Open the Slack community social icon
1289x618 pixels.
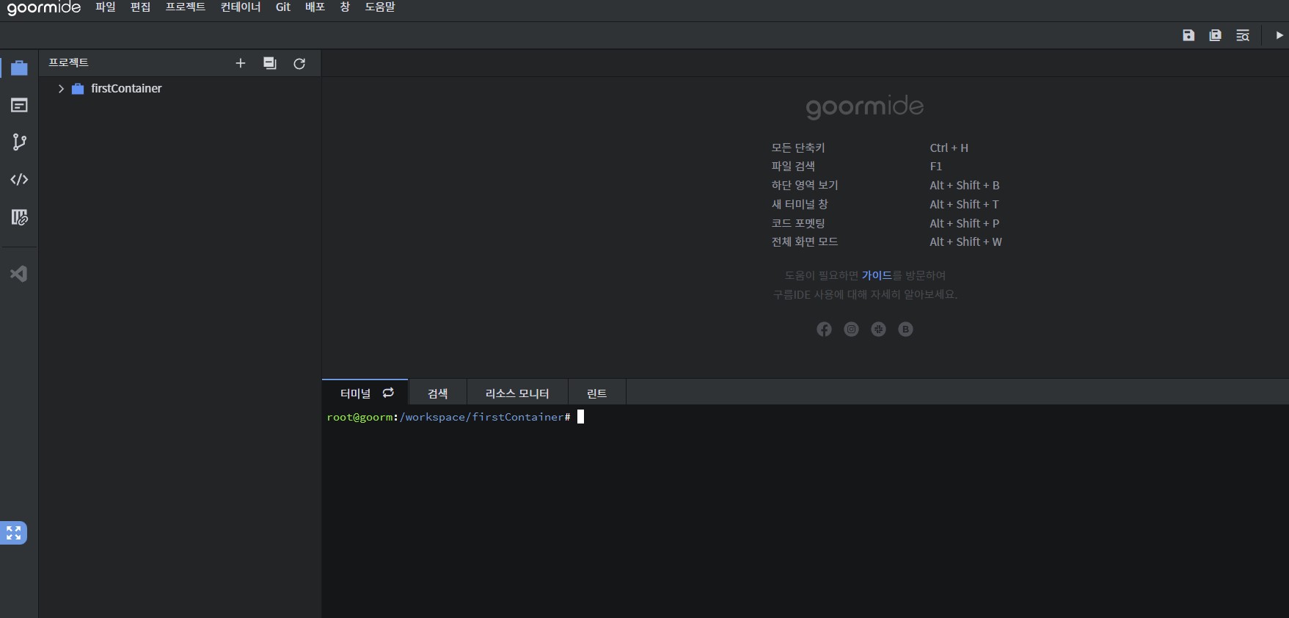tap(878, 330)
